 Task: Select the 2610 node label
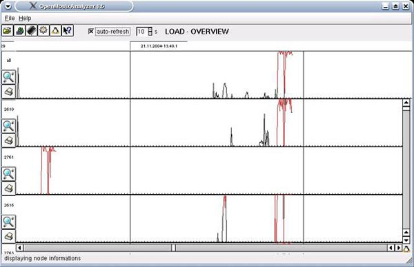[x=9, y=109]
